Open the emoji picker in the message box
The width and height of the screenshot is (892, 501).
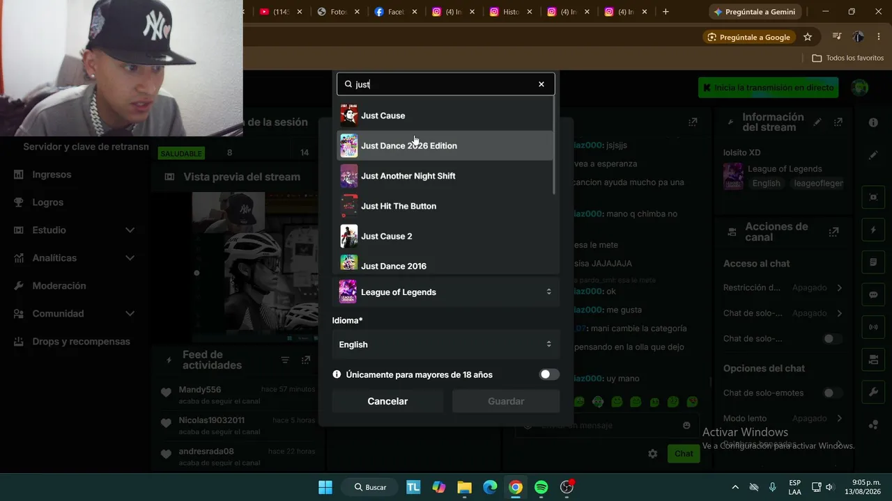point(686,425)
